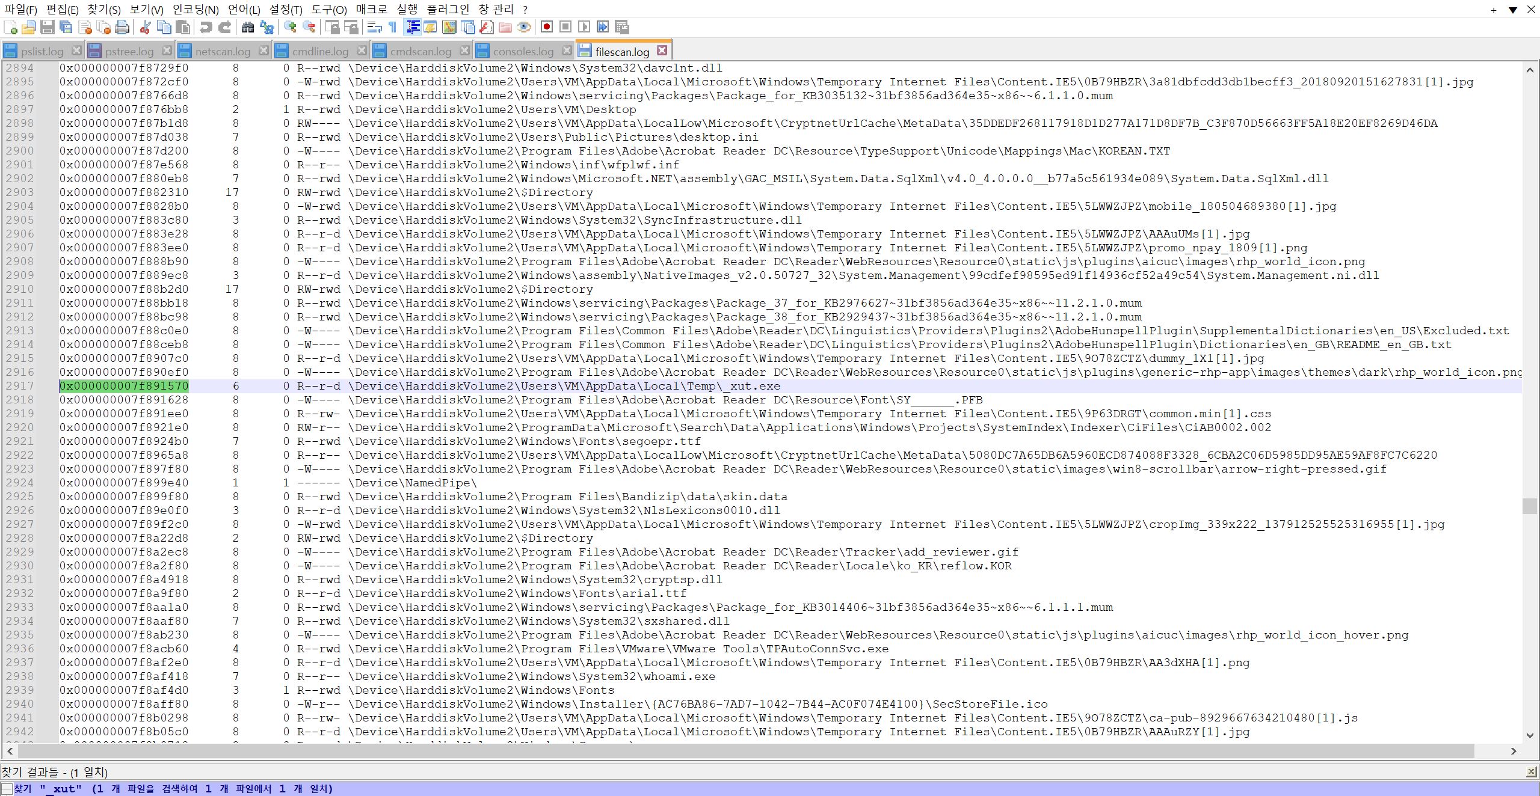This screenshot has height=796, width=1540.
Task: Open the tab list dropdown arrow at top right
Action: 1512,10
